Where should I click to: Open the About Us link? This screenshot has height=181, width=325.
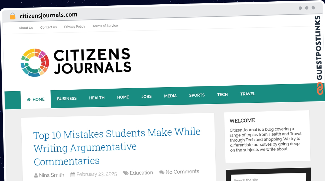click(x=26, y=28)
